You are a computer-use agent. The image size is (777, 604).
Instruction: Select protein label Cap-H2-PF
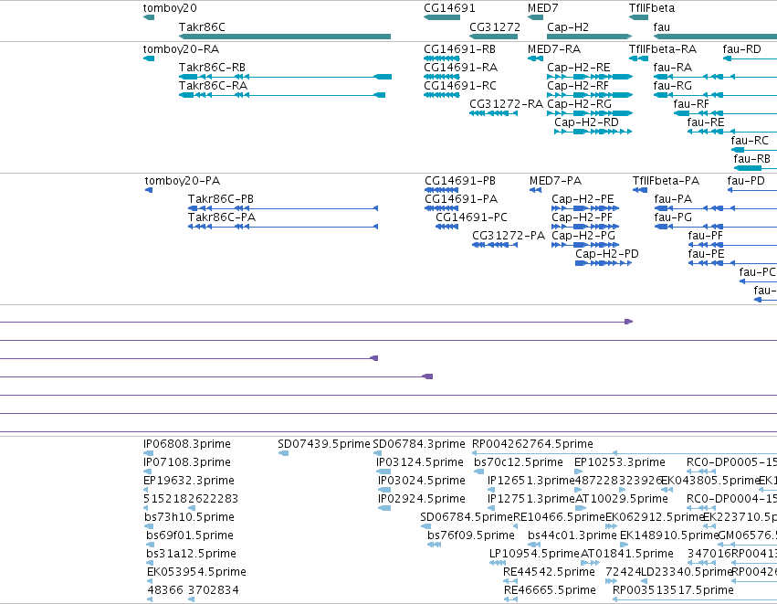[582, 217]
